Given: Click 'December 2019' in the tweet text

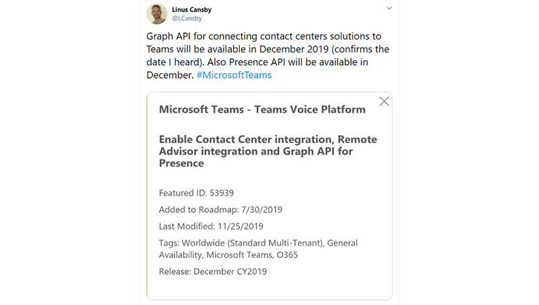Looking at the screenshot, I should 294,49.
